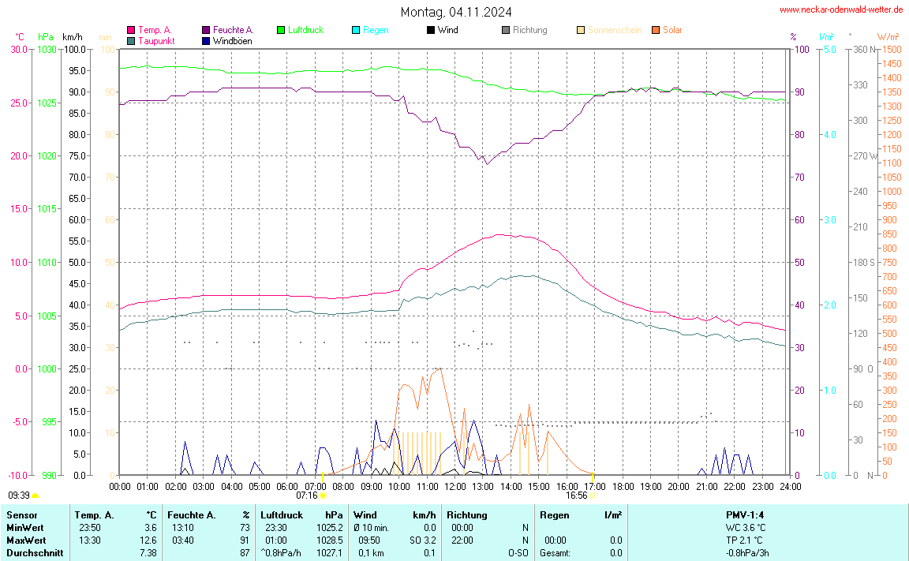Click the black Wind legend swatch
909x561 pixels.
[x=430, y=30]
